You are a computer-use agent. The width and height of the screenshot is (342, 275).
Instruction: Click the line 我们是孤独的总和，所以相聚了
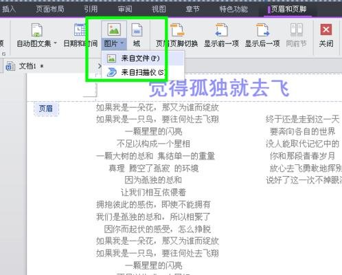tap(153, 217)
